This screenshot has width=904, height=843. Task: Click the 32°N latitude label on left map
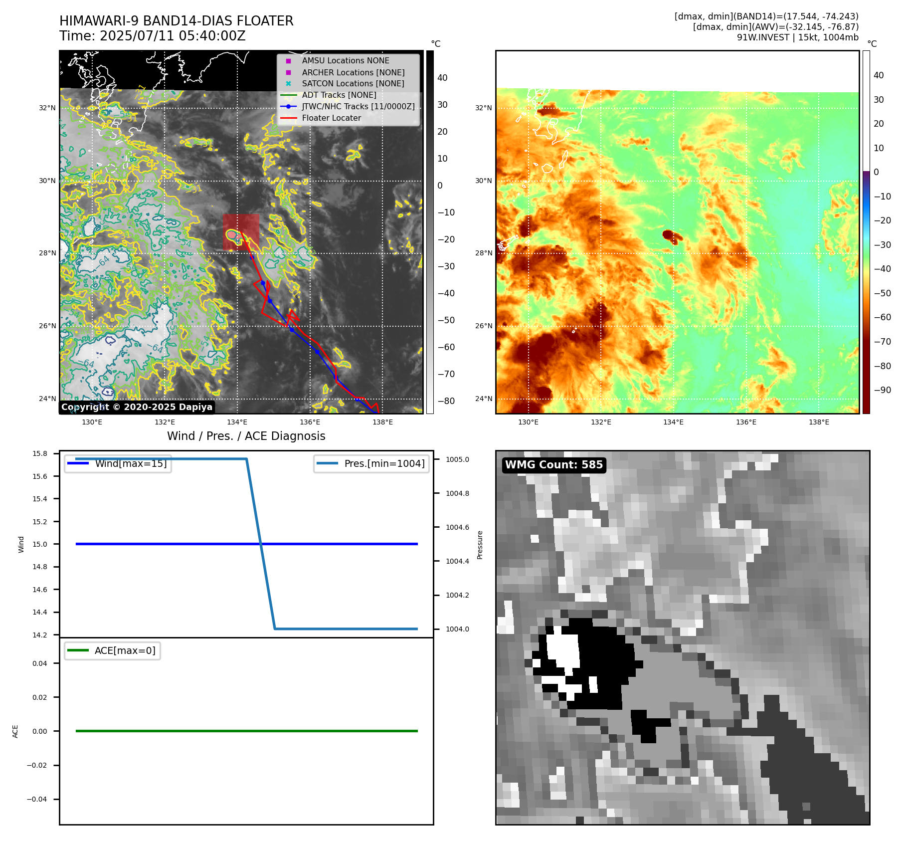[x=47, y=108]
